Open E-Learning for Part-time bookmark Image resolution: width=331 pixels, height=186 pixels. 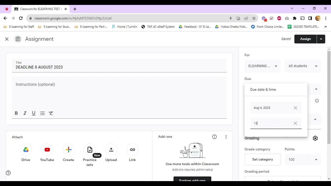pos(91,27)
